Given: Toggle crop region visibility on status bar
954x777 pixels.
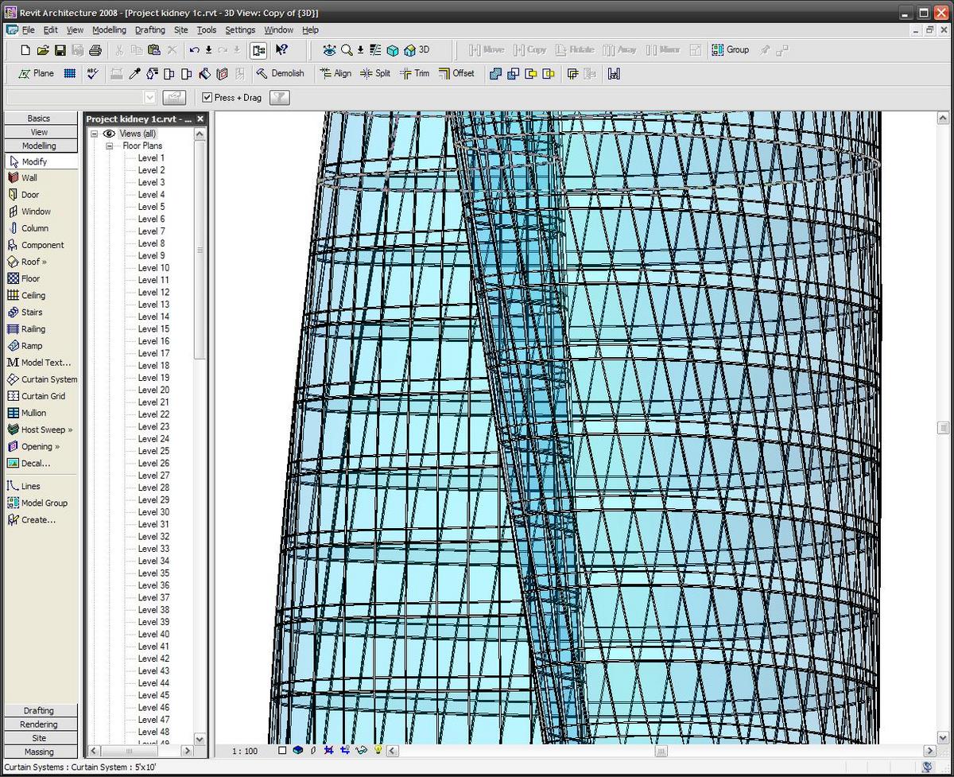Looking at the screenshot, I should [344, 750].
